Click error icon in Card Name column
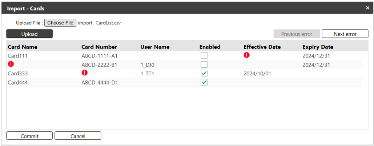 coord(11,64)
